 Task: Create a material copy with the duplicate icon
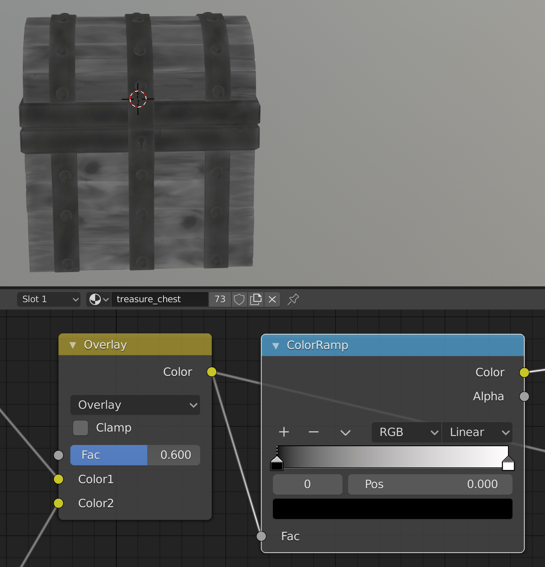coord(256,299)
